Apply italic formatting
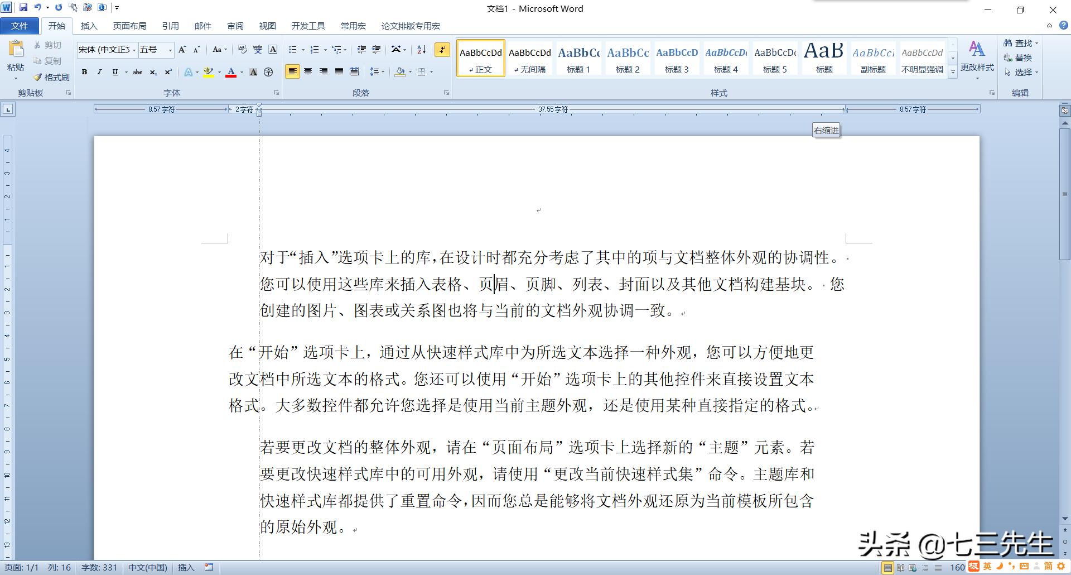The height and width of the screenshot is (575, 1071). point(99,71)
